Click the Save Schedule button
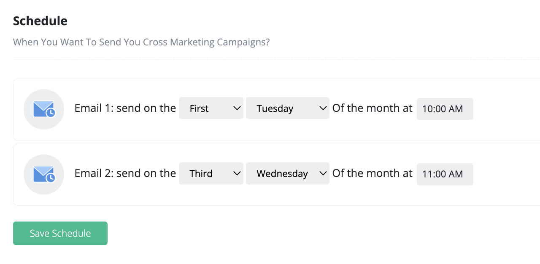This screenshot has height=264, width=540. (x=60, y=233)
